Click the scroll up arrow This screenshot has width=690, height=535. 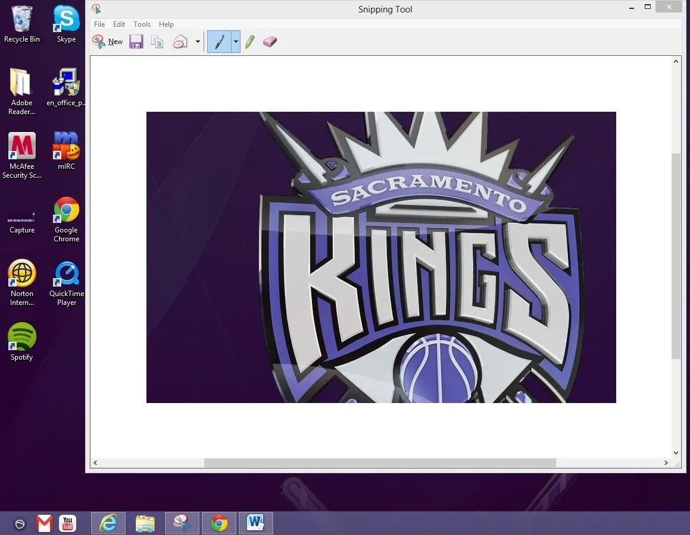tap(676, 61)
